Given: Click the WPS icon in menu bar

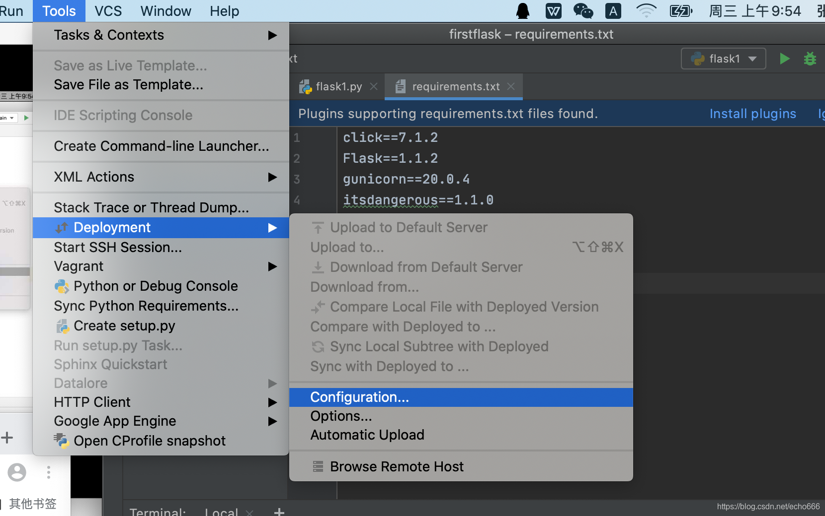Looking at the screenshot, I should tap(554, 11).
